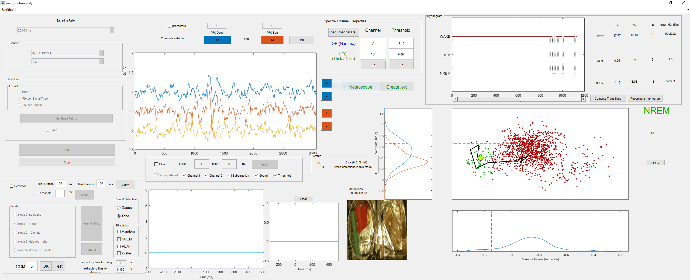Click the blue - to decrease PFC Deep scale
This screenshot has height=280, width=690.
pyautogui.click(x=326, y=96)
